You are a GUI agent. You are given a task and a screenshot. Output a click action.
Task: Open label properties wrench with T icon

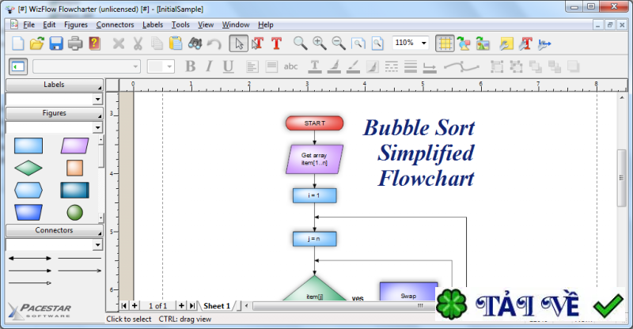[525, 43]
